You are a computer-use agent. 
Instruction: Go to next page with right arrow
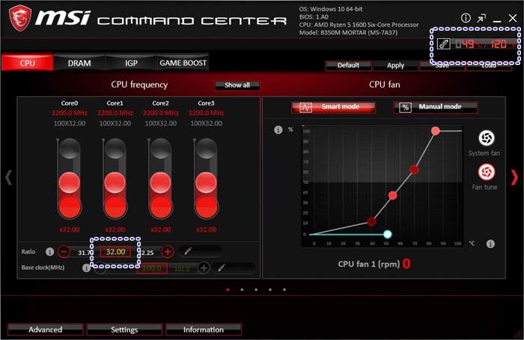pyautogui.click(x=515, y=177)
